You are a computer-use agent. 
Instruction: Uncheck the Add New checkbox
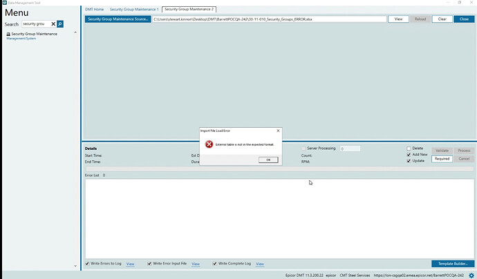[x=409, y=155]
